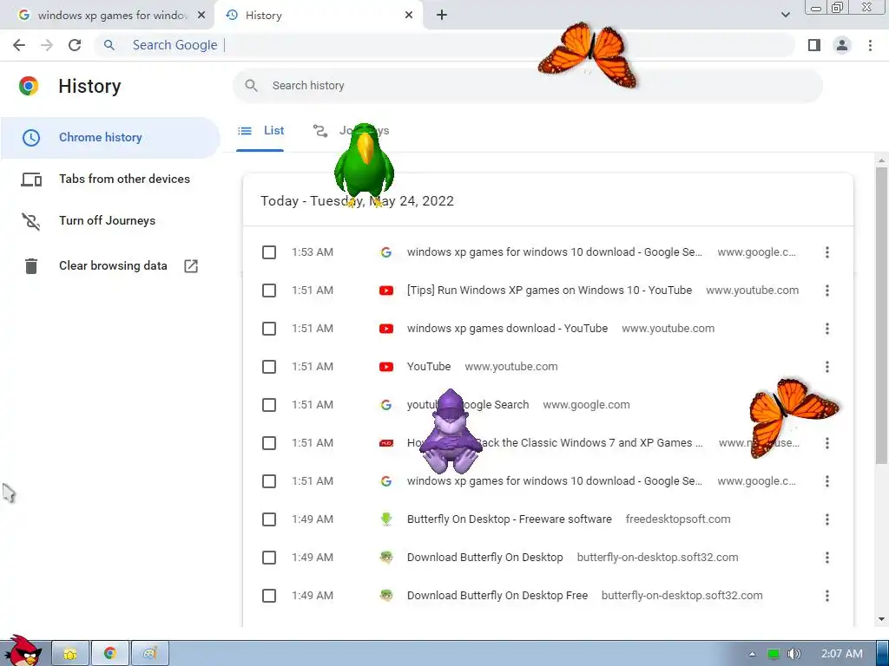The height and width of the screenshot is (666, 889).
Task: Click the magnifier icon in search history box
Action: click(251, 86)
